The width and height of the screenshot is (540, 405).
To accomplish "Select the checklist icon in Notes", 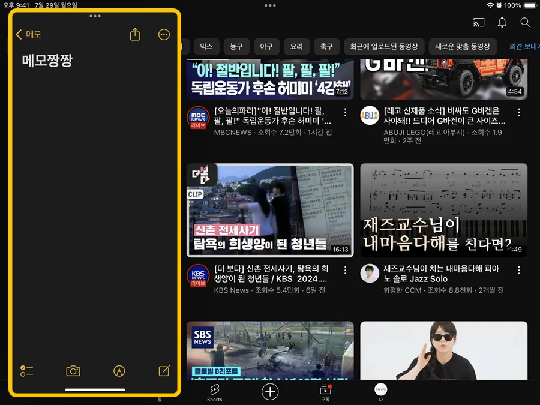I will click(x=26, y=371).
